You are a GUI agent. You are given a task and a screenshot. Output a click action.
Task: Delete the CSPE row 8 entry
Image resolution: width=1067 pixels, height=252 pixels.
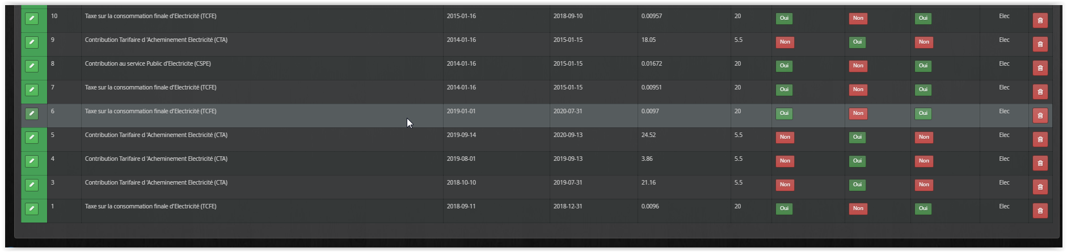[1040, 68]
